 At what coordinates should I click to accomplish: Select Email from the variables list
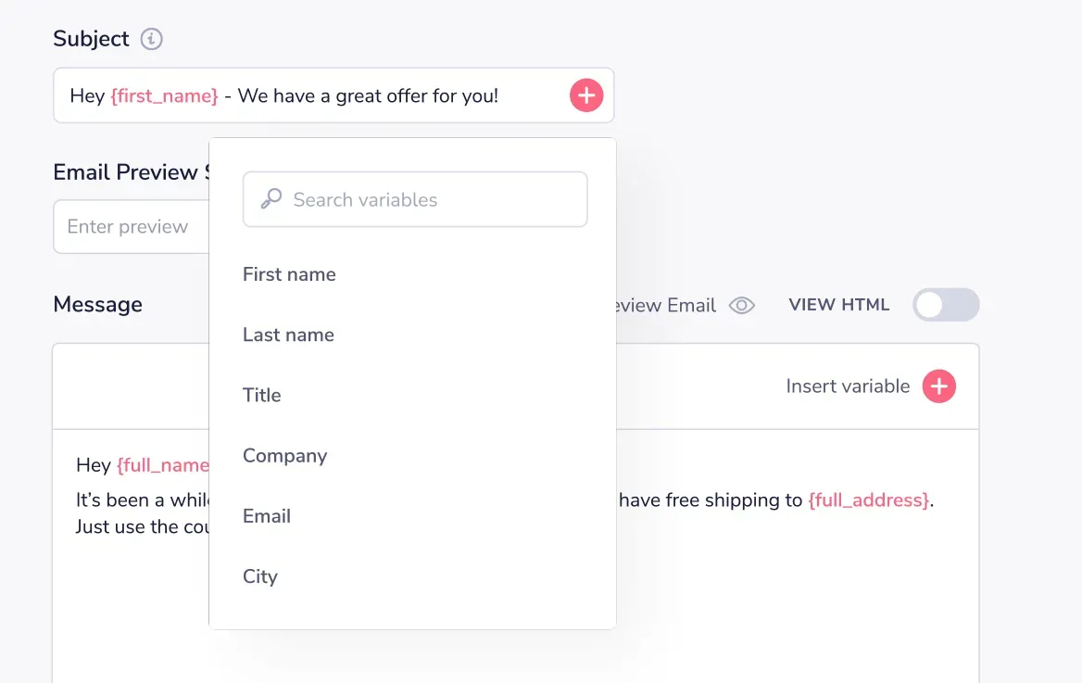(x=267, y=516)
